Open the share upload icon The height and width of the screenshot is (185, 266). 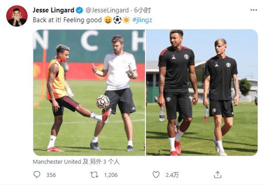click(218, 174)
